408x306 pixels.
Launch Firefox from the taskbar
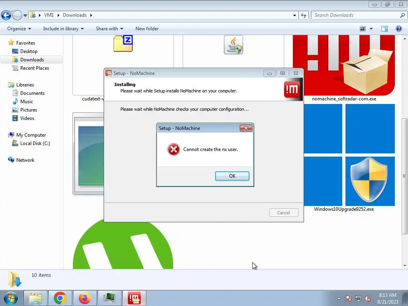(x=85, y=298)
